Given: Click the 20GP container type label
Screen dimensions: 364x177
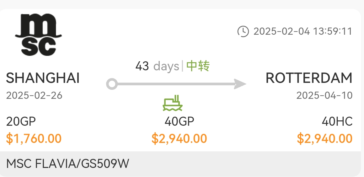Looking at the screenshot, I should (21, 121).
